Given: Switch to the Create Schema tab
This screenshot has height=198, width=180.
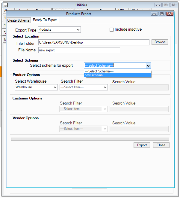Looking at the screenshot, I should tap(18, 20).
